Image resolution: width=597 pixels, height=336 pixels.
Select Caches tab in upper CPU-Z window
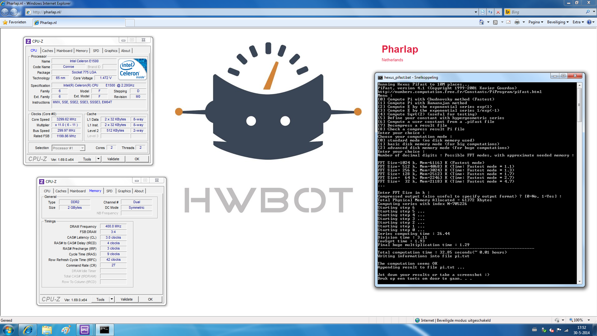point(48,51)
